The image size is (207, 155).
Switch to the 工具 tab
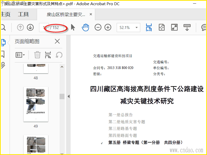23,14
